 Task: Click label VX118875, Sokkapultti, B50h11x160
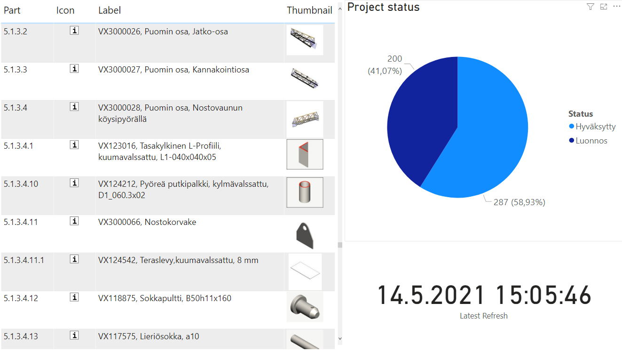pos(165,298)
